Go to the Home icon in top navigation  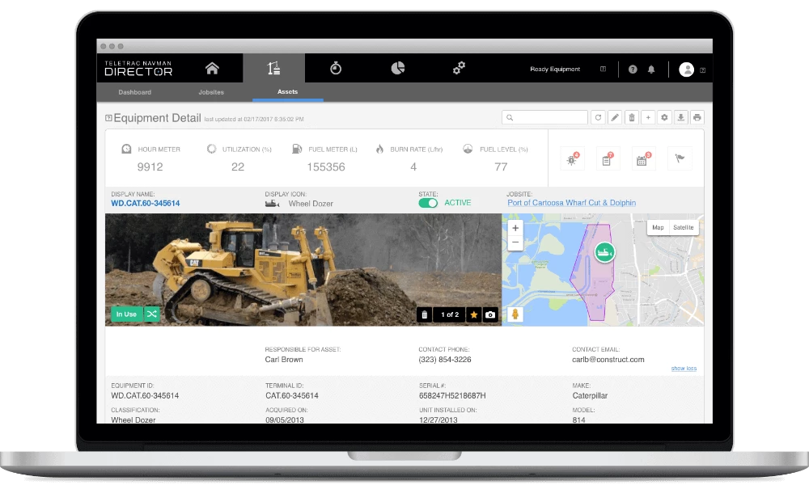coord(212,68)
